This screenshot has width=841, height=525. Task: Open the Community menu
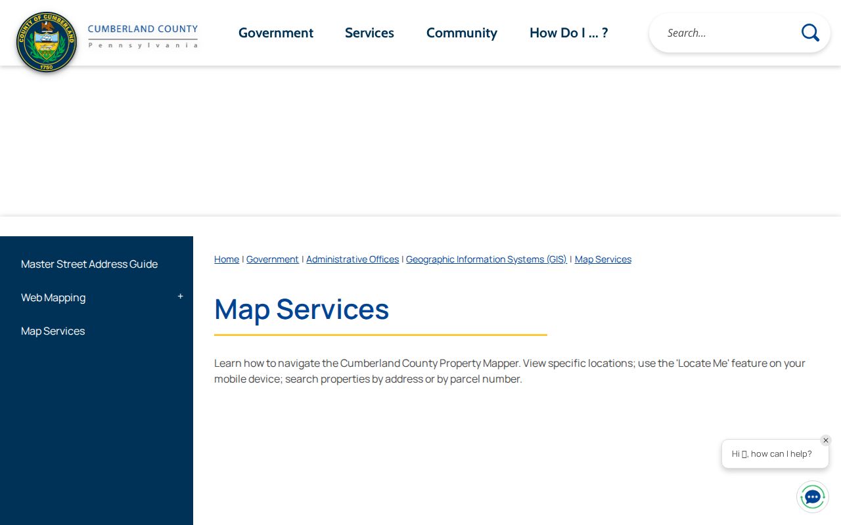[462, 33]
